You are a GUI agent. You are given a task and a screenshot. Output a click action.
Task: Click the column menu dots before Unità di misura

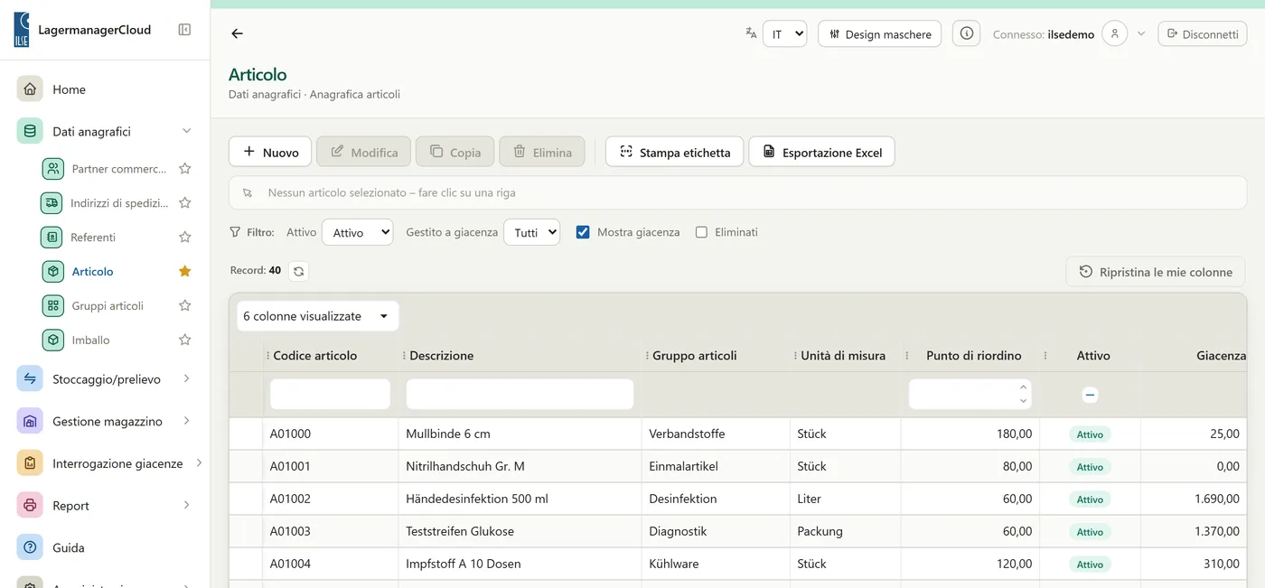click(795, 356)
